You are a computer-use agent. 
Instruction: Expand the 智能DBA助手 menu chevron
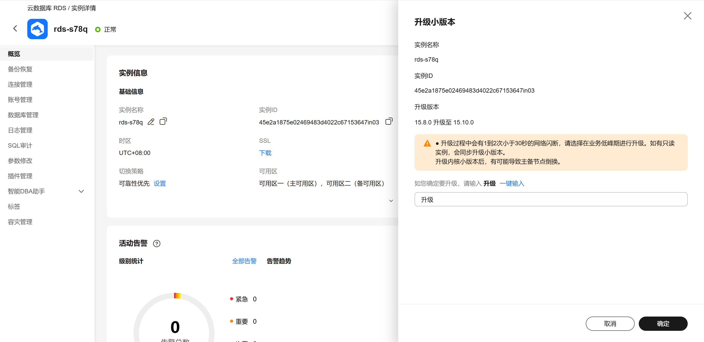pos(81,191)
